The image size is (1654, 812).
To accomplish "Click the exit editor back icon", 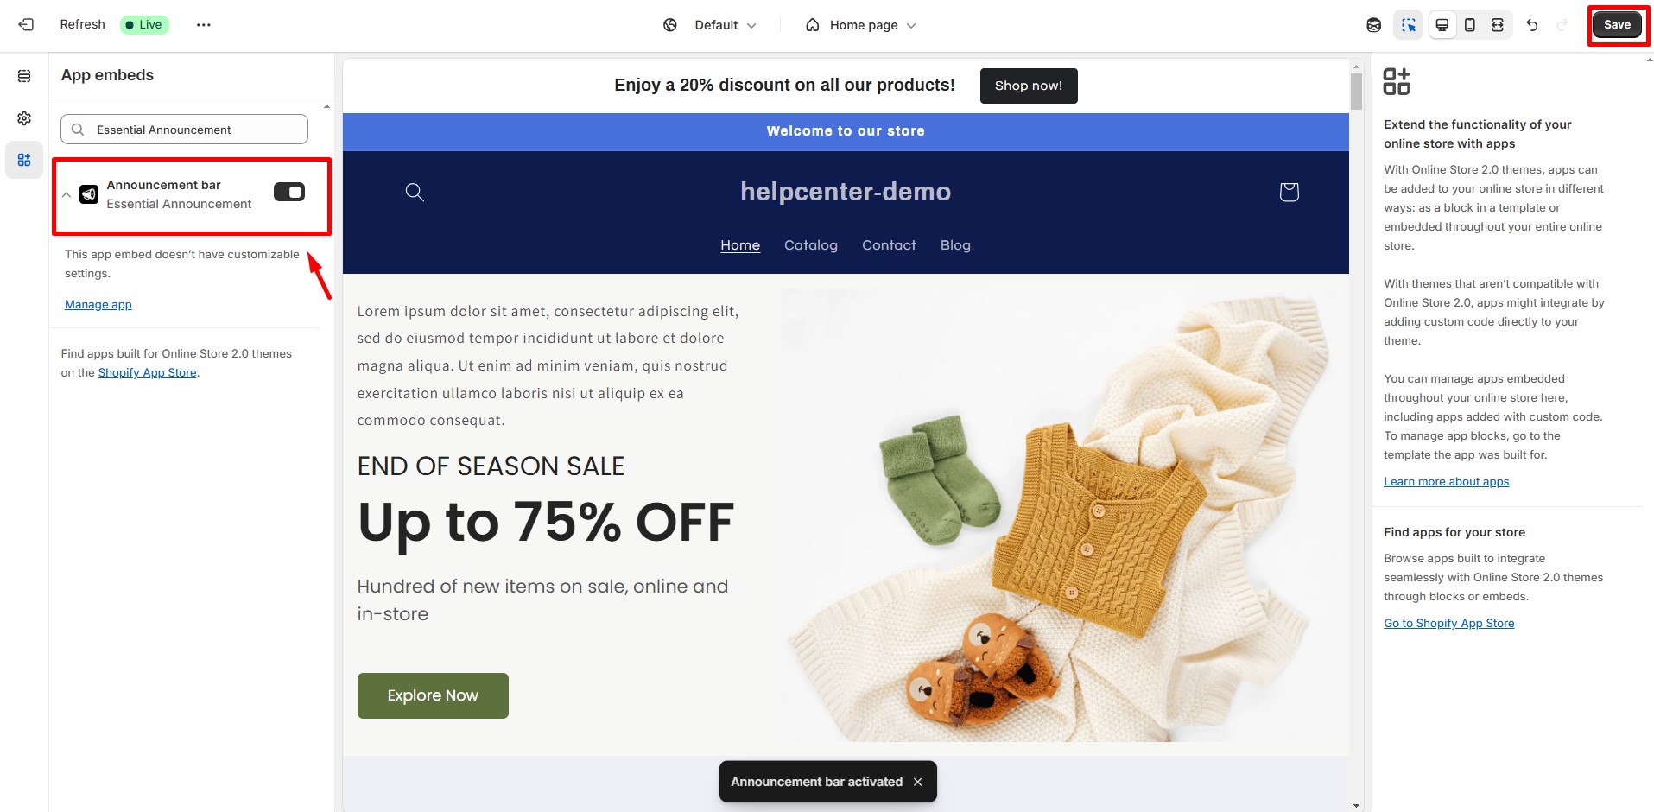I will pos(26,25).
